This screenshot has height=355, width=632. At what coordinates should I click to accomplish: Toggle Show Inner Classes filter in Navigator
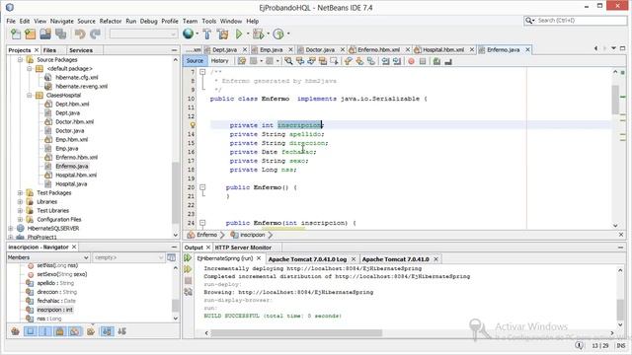pyautogui.click(x=75, y=331)
